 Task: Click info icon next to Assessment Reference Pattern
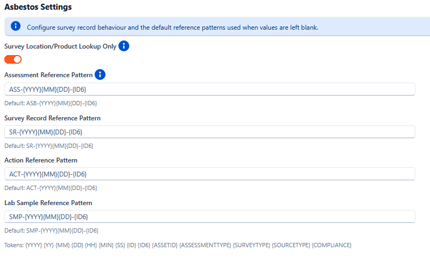100,75
